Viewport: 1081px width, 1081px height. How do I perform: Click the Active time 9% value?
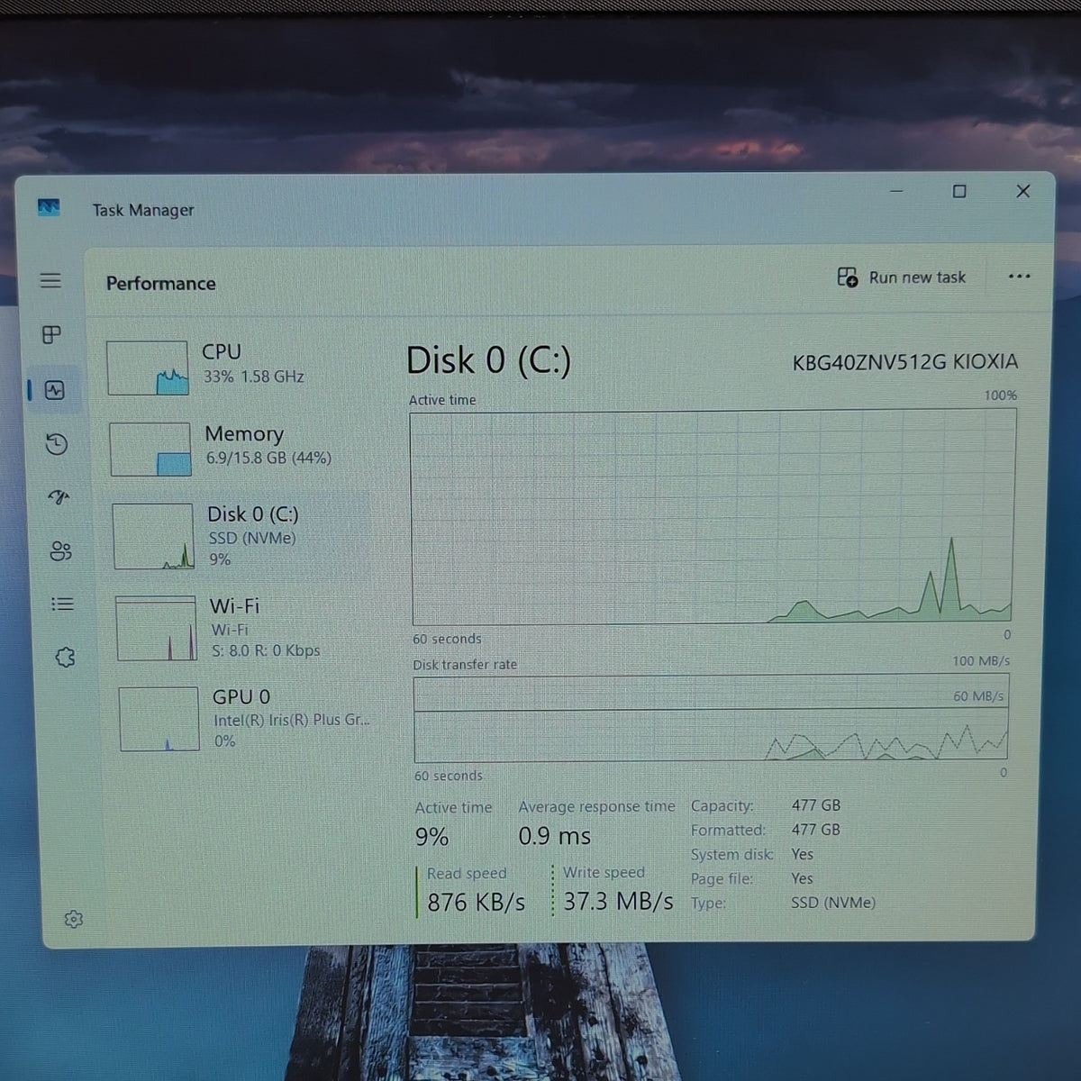click(x=431, y=837)
